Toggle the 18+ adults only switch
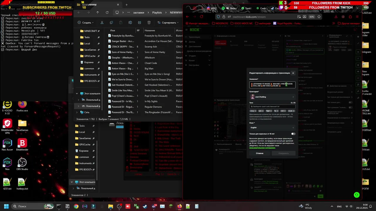The width and height of the screenshot is (376, 211). [293, 134]
